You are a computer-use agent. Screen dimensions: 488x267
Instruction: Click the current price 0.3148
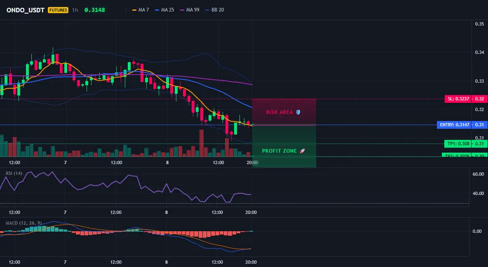[95, 10]
